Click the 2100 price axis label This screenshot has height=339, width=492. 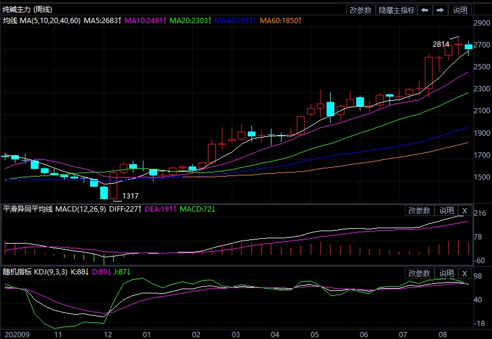482,111
